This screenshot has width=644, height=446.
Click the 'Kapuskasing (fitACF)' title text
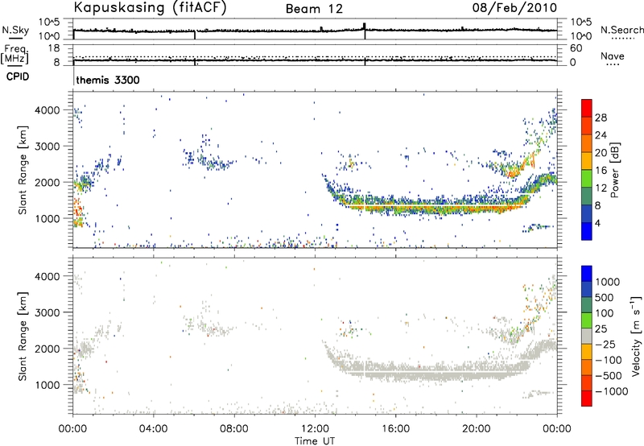pyautogui.click(x=150, y=7)
